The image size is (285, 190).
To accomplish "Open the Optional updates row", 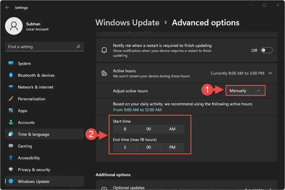I will [187, 185].
